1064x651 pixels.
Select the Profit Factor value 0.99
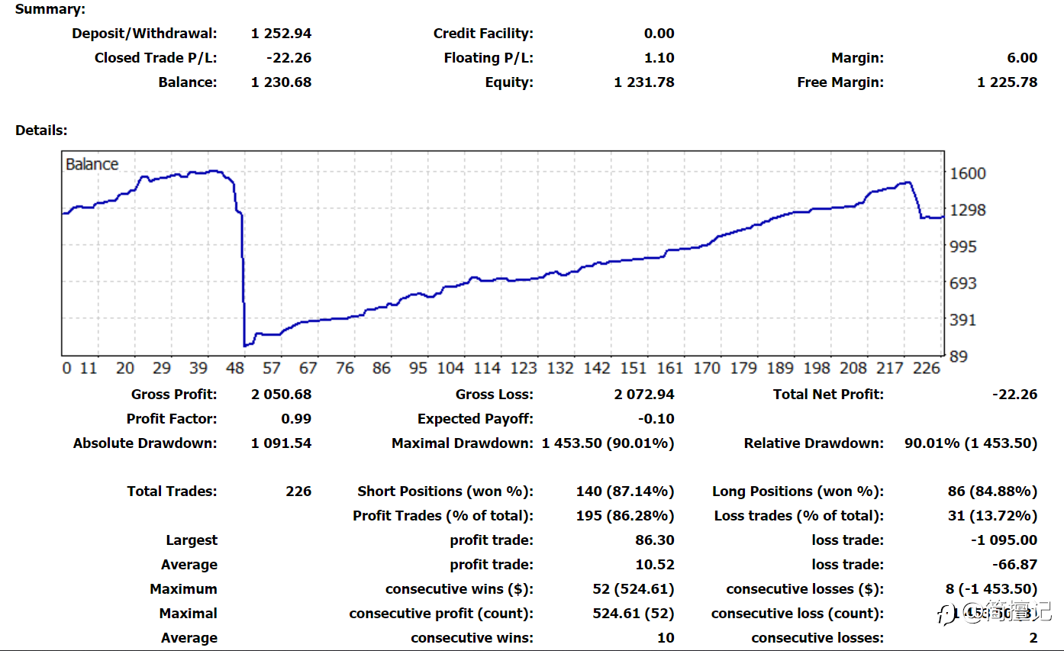[296, 419]
